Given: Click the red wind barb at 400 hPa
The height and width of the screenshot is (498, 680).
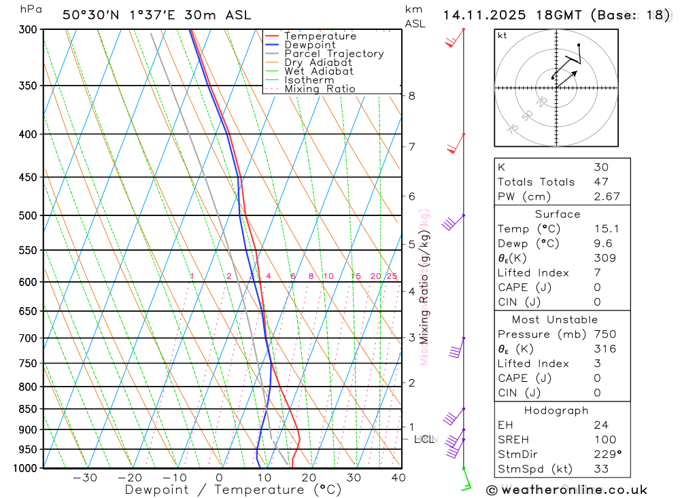Looking at the screenshot, I should (456, 143).
